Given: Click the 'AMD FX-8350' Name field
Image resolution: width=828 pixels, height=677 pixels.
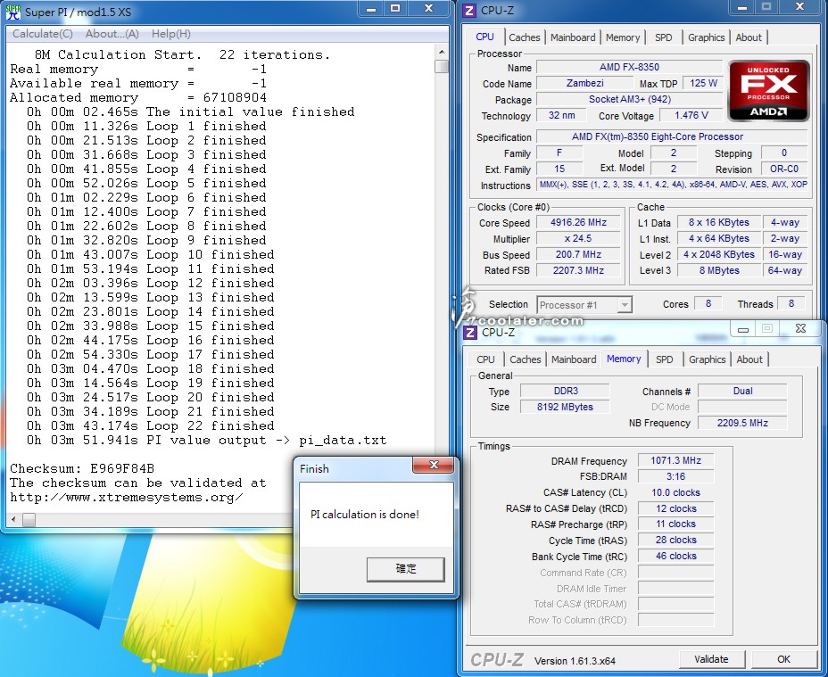Looking at the screenshot, I should point(629,67).
